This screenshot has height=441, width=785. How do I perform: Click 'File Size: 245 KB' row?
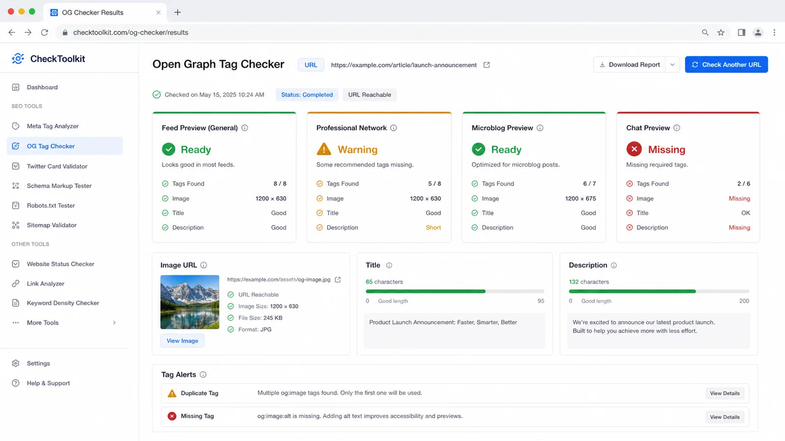(255, 318)
